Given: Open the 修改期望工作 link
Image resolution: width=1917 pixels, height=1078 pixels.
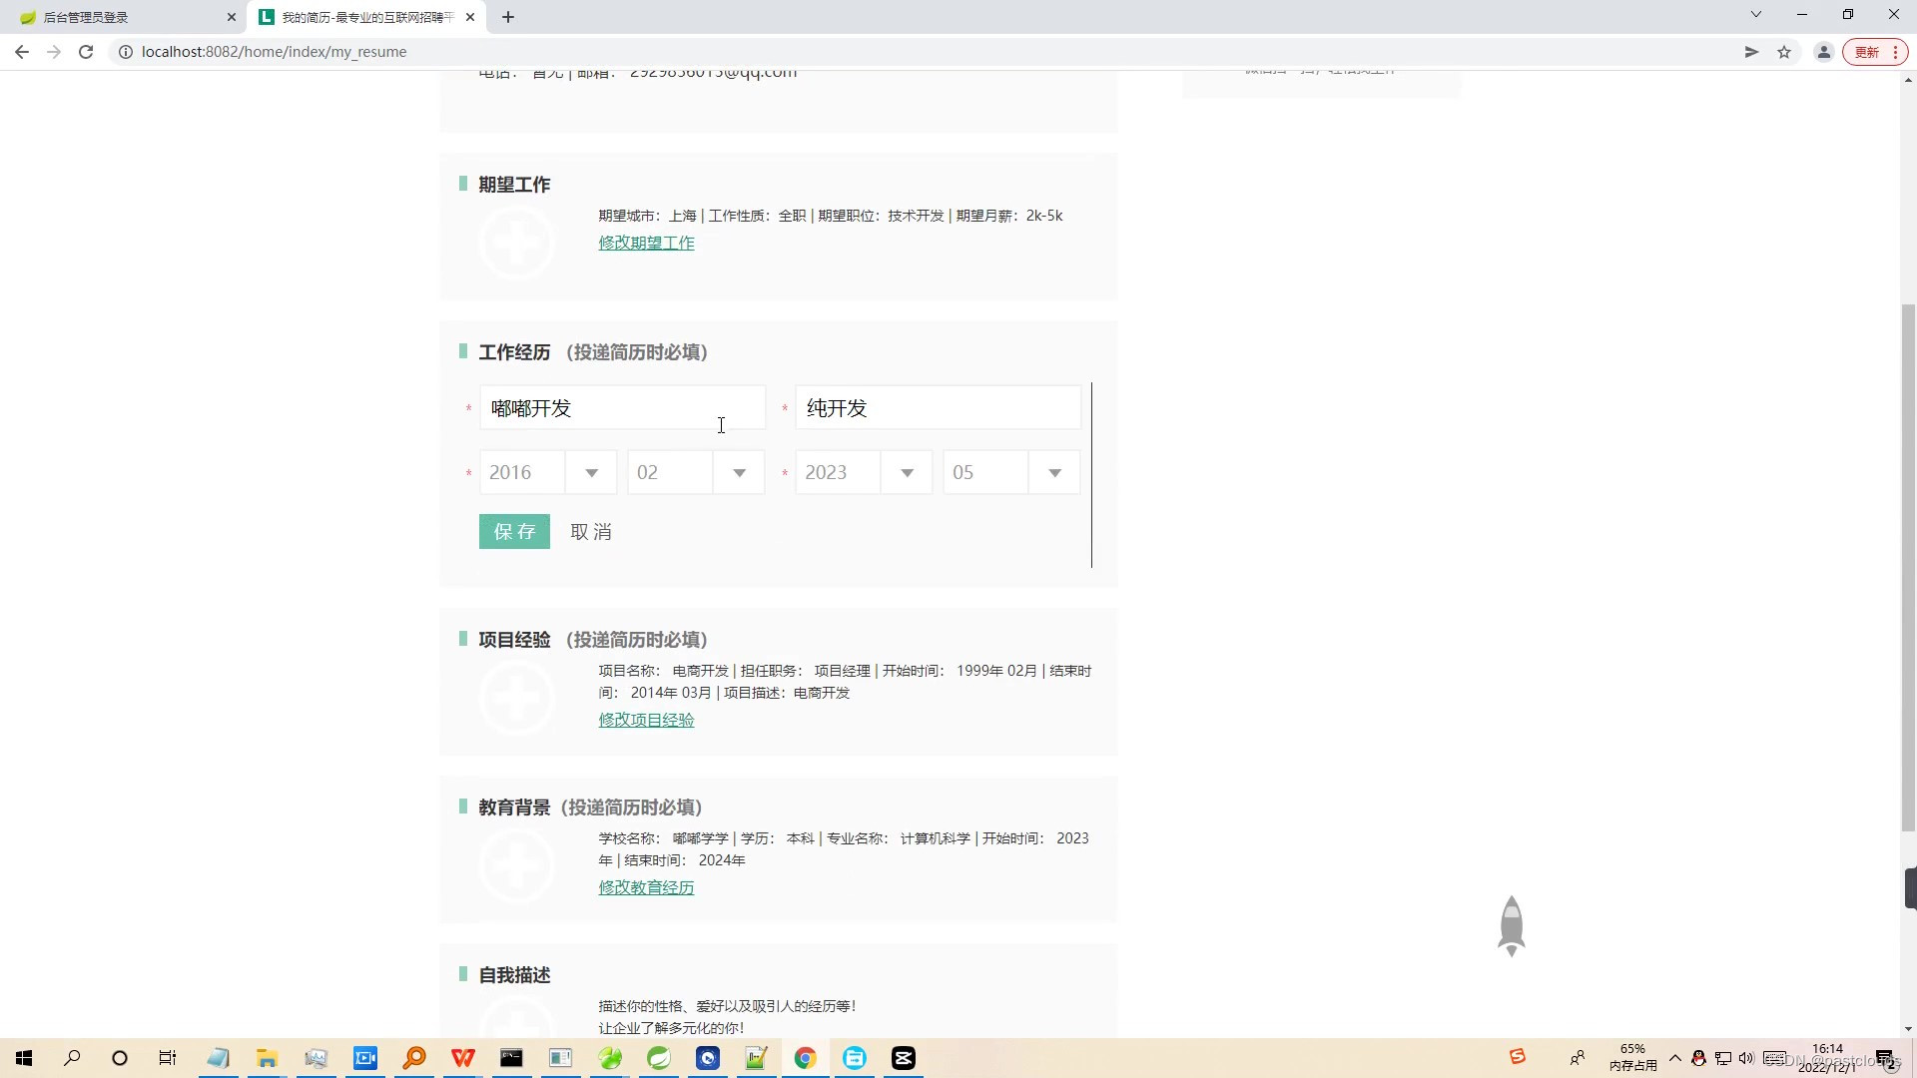Looking at the screenshot, I should coord(646,243).
